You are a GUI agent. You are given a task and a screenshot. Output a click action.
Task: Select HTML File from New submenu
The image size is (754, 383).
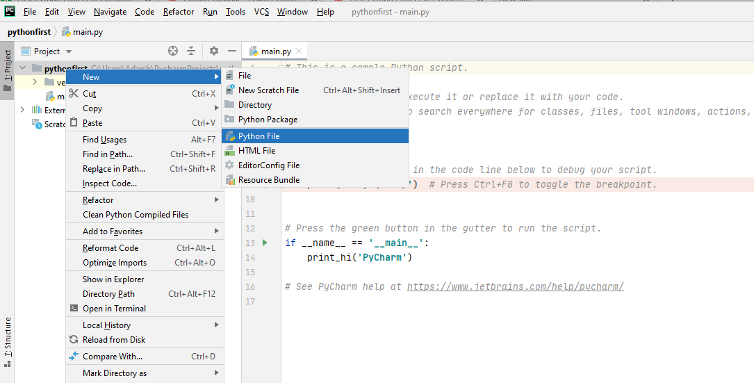[315, 151]
